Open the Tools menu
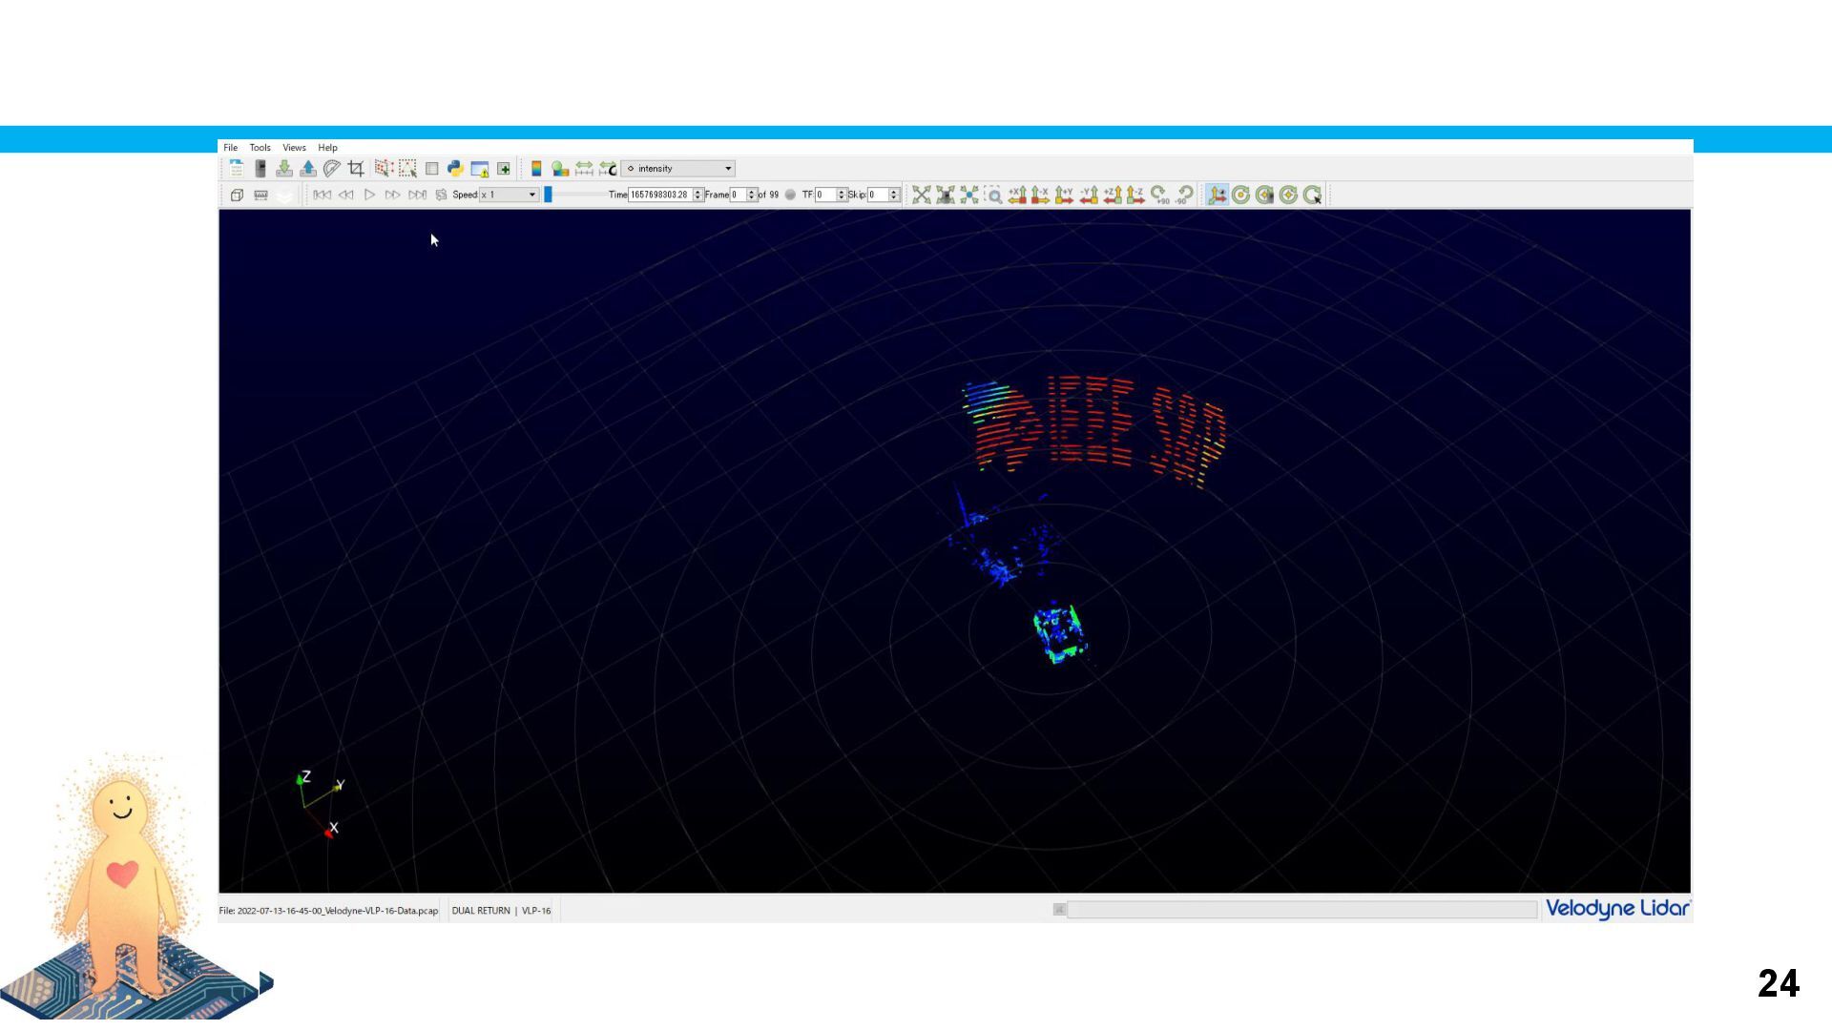The image size is (1832, 1030). point(260,148)
